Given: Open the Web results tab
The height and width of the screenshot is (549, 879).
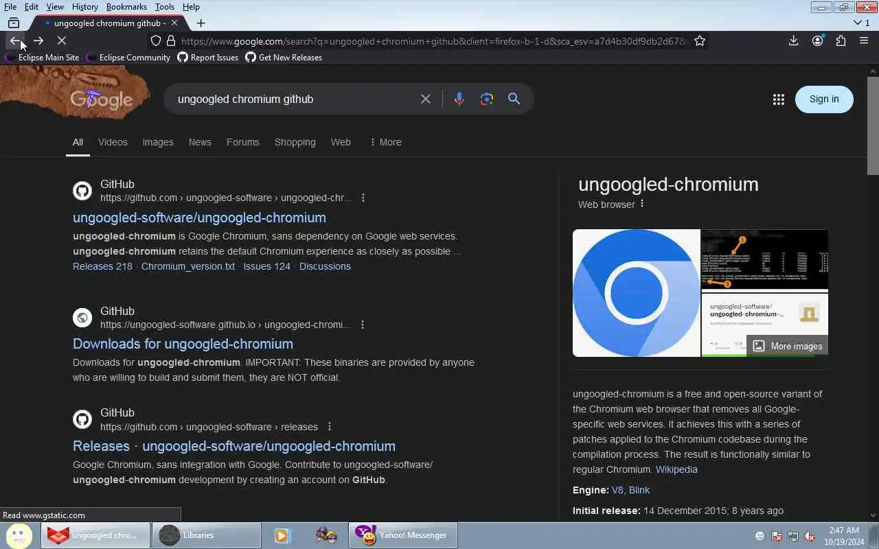Looking at the screenshot, I should [341, 142].
